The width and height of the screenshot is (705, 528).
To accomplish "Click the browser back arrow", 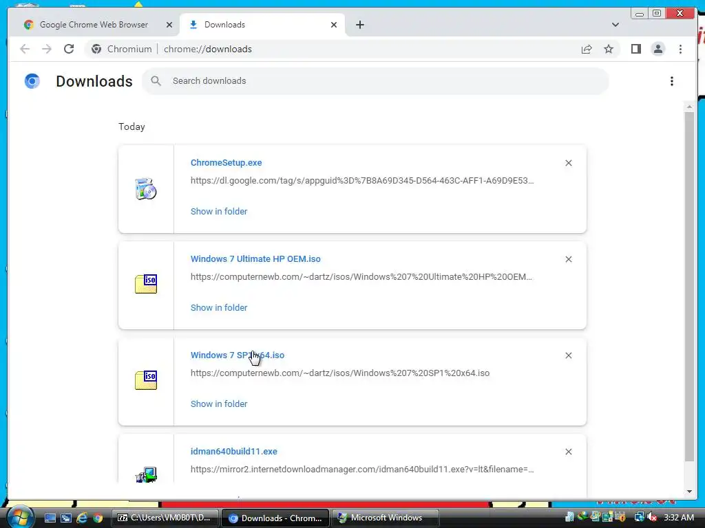I will click(x=25, y=49).
